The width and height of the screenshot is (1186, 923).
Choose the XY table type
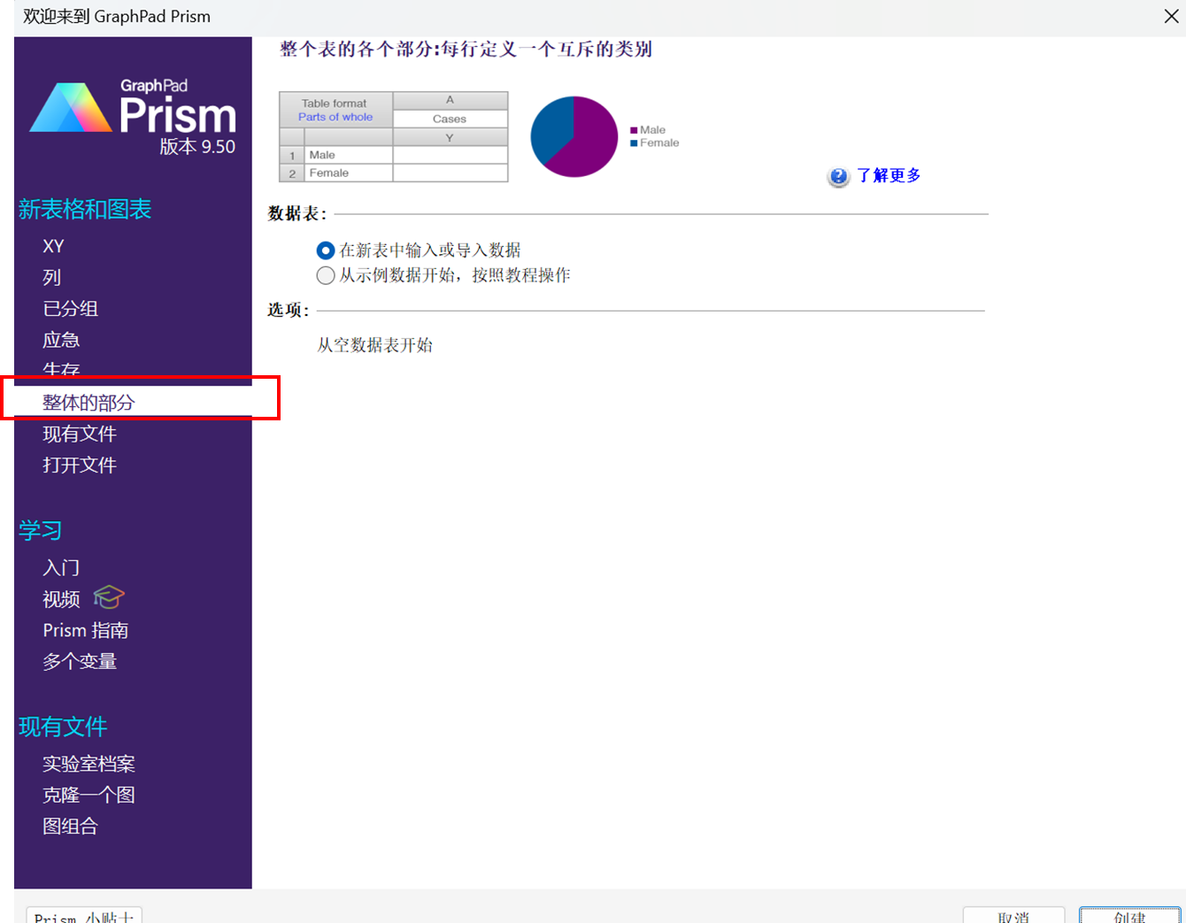(x=53, y=246)
